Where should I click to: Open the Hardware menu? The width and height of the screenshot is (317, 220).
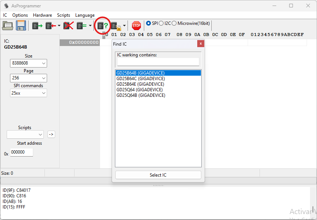(x=43, y=15)
